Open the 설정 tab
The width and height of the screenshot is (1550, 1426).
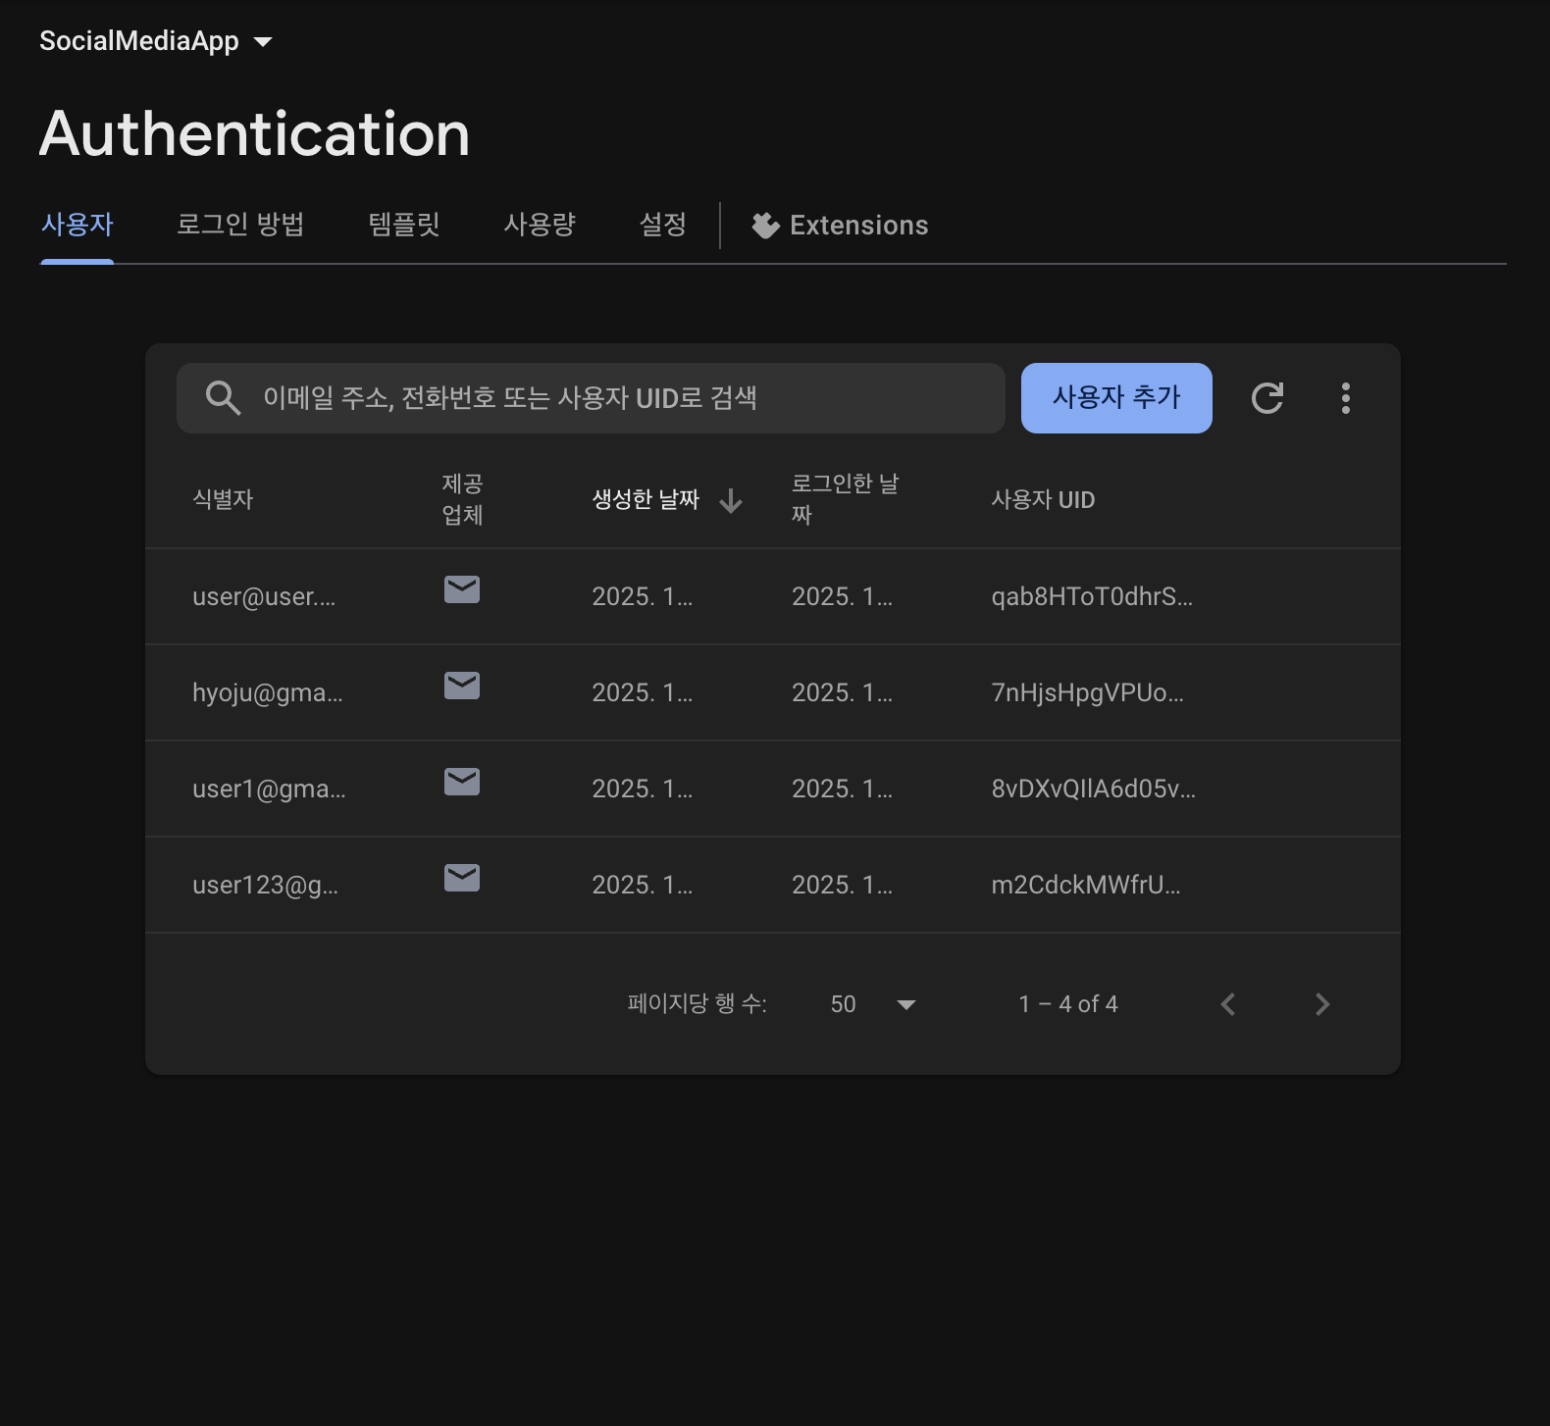click(663, 225)
